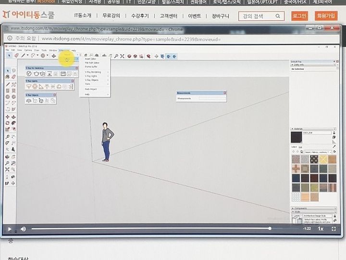346x260 pixels.
Task: Click Zoom Extents in the top toolbar
Action: tap(122, 56)
